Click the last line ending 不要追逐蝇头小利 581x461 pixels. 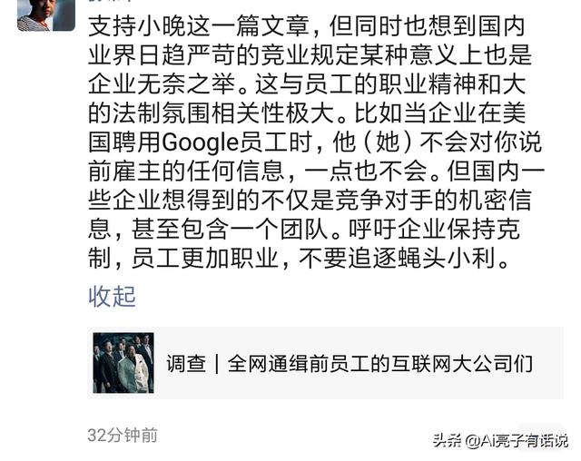(299, 258)
